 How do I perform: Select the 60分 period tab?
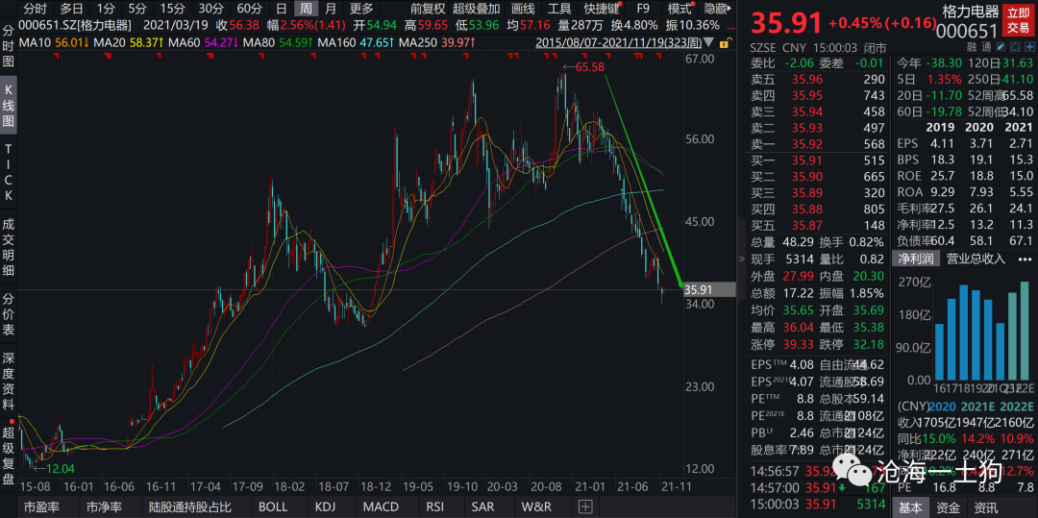(250, 9)
